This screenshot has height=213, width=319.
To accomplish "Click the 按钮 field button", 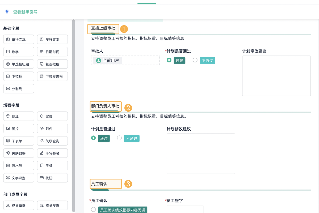I will pyautogui.click(x=52, y=178).
